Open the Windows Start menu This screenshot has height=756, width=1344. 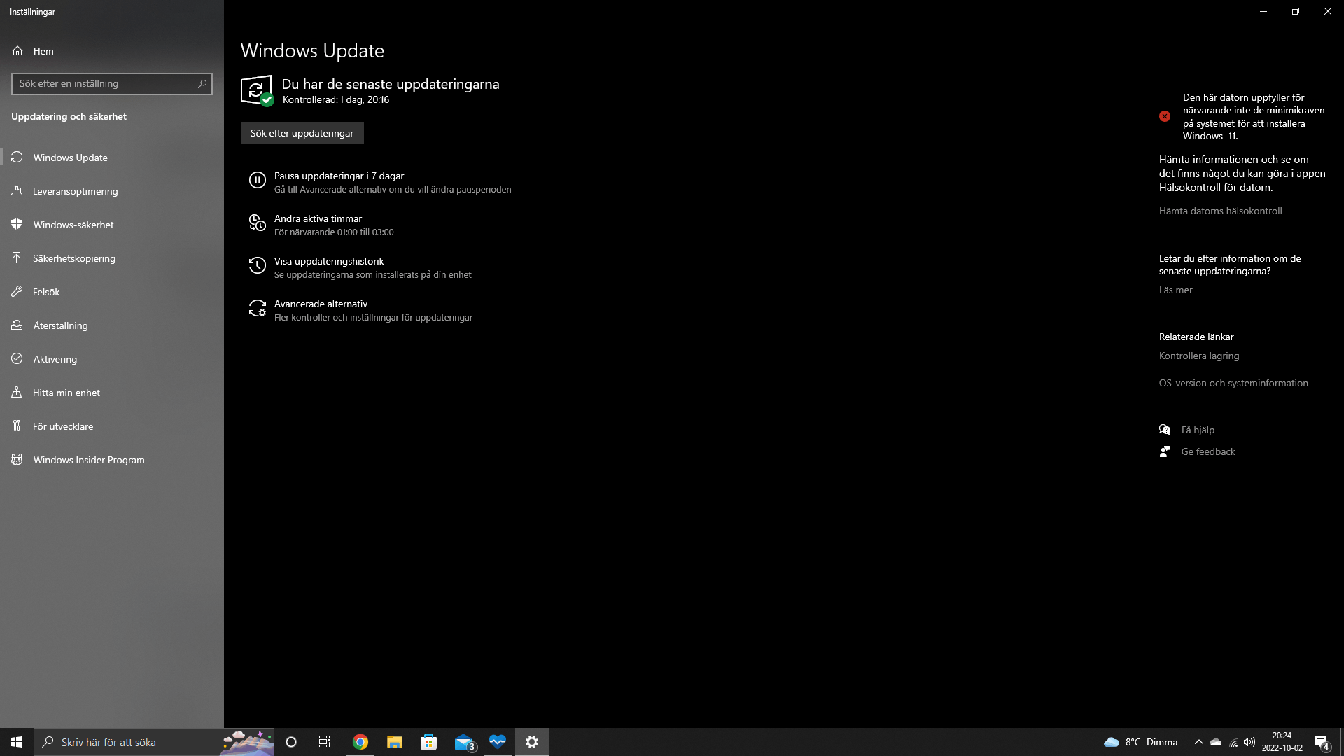click(17, 742)
